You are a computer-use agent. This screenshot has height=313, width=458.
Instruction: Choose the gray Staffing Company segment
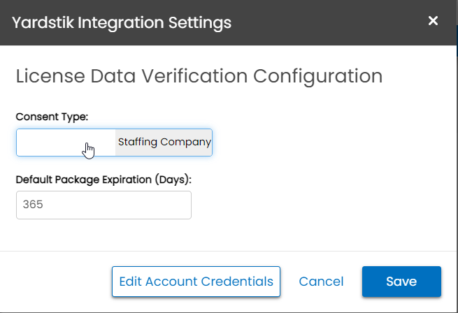pyautogui.click(x=164, y=143)
